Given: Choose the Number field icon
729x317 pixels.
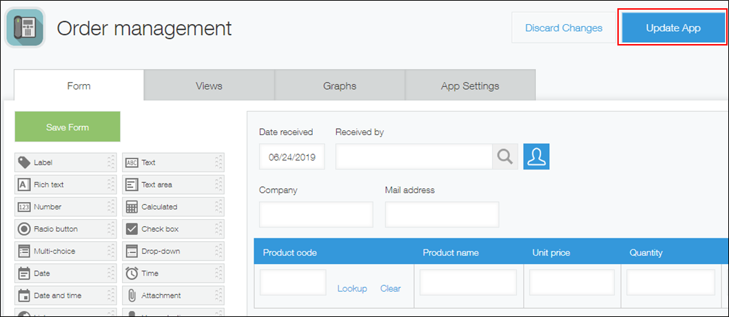Looking at the screenshot, I should (23, 207).
